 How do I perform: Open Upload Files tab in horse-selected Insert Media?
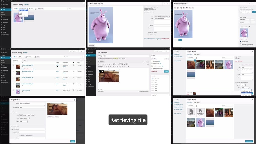tap(190, 55)
